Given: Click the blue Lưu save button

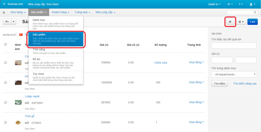Looking at the screenshot, I should tap(253, 22).
